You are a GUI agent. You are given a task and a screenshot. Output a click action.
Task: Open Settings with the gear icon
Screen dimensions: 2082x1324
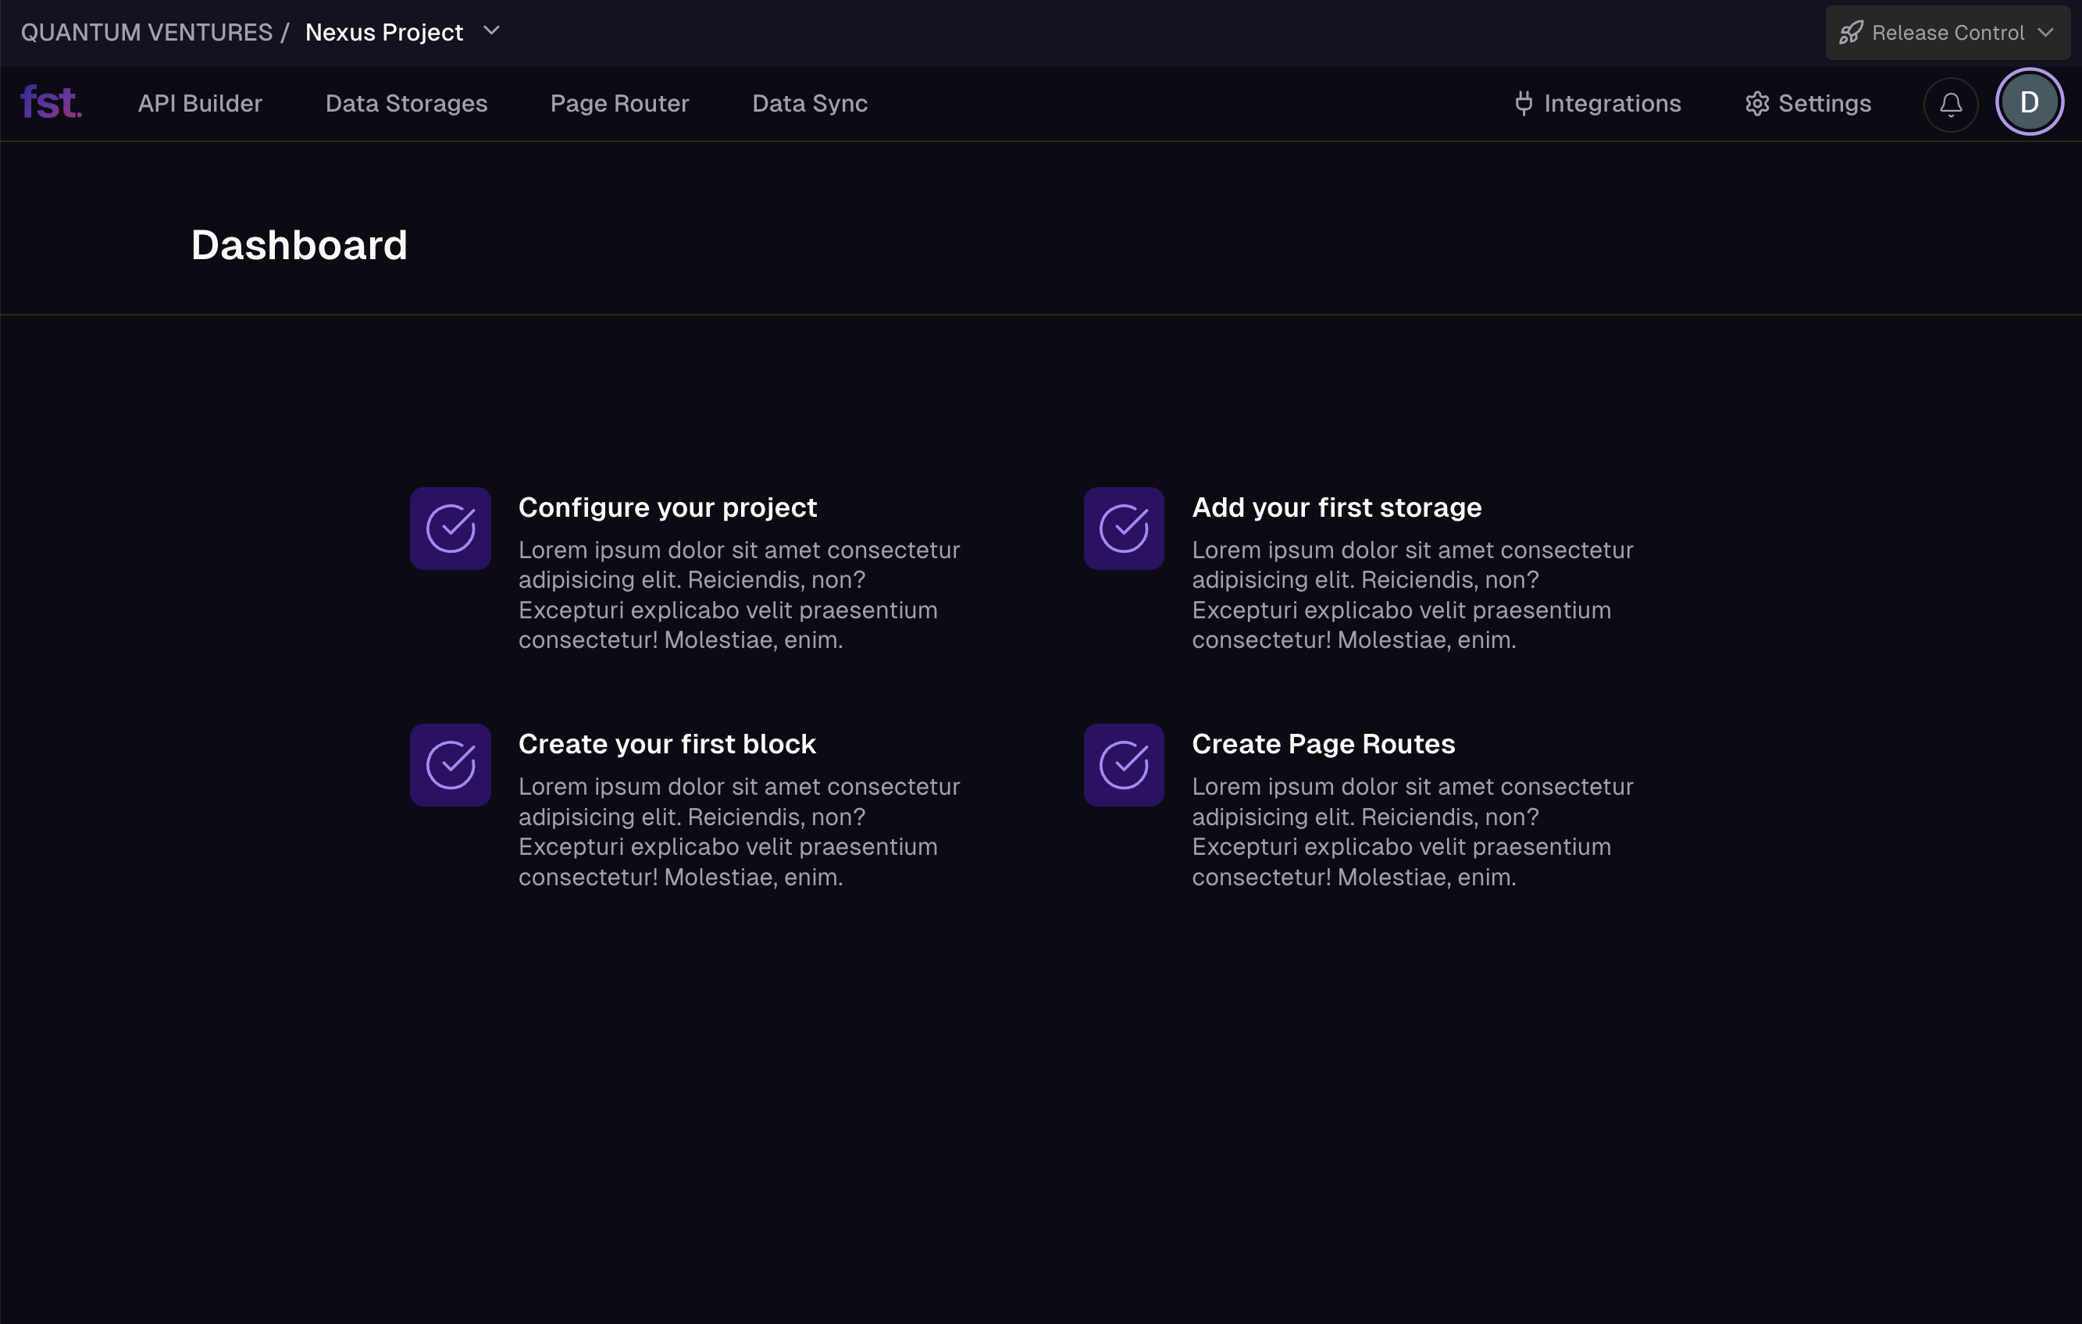coord(1756,103)
